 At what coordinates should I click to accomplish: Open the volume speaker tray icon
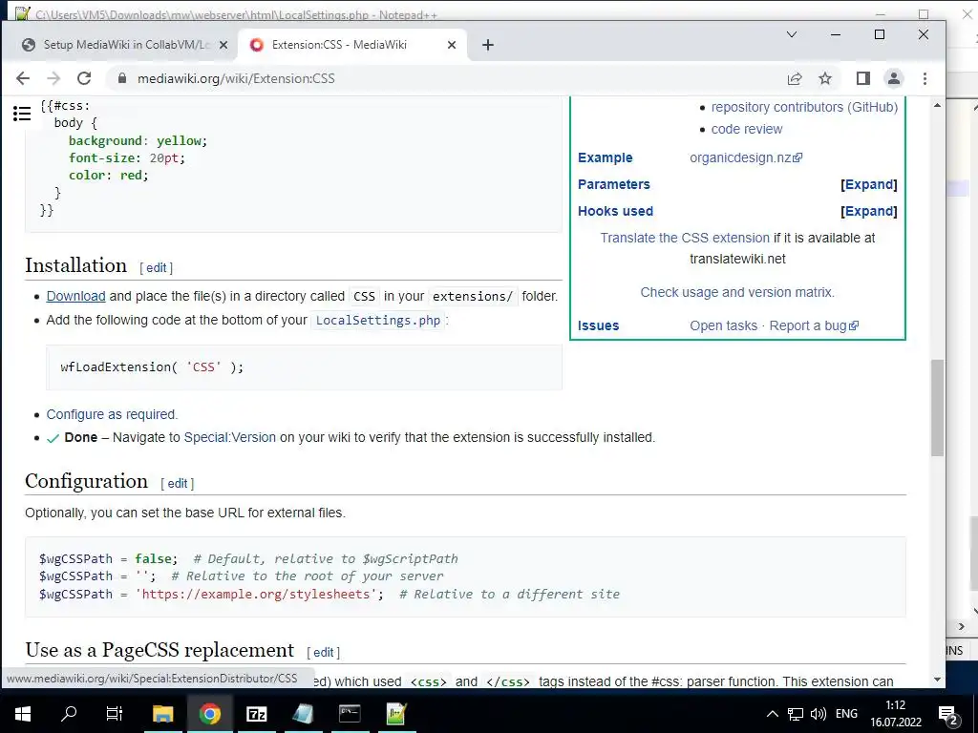[x=818, y=714]
